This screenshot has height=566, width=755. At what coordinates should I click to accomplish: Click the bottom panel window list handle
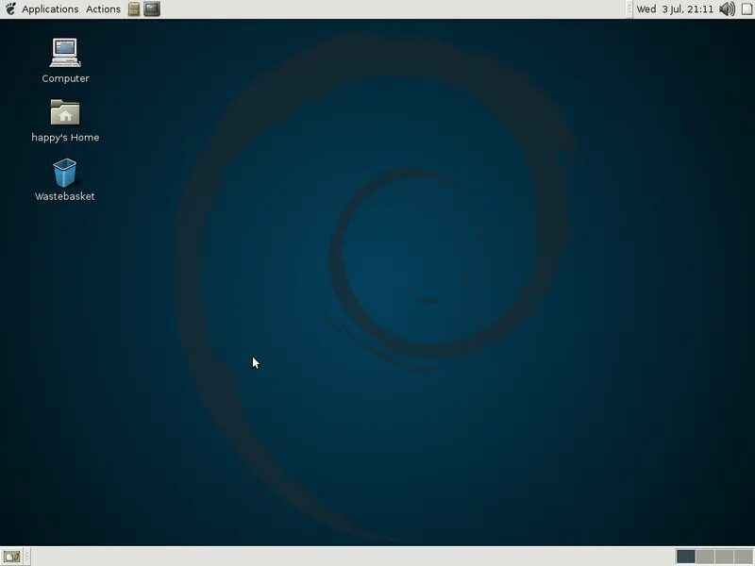click(x=27, y=557)
